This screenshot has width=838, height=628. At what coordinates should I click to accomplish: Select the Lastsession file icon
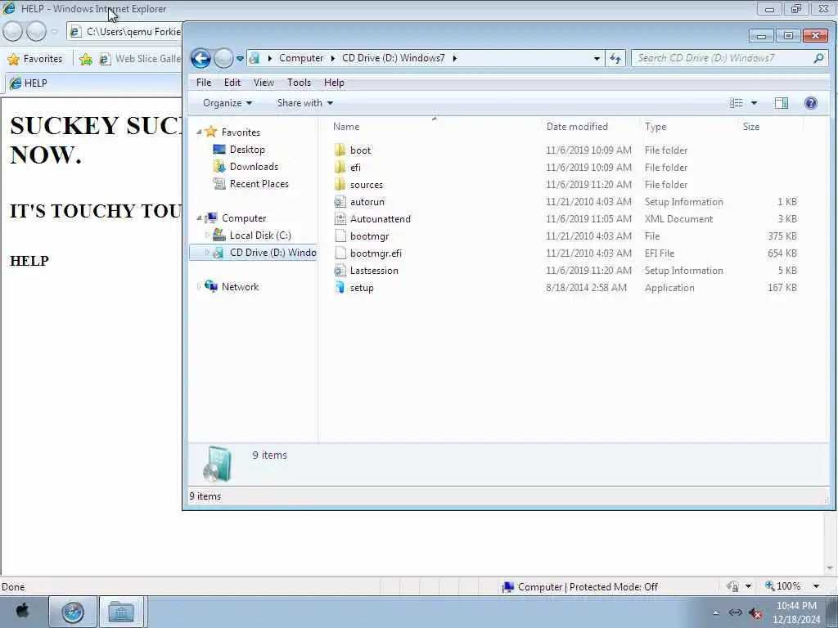[x=340, y=270]
